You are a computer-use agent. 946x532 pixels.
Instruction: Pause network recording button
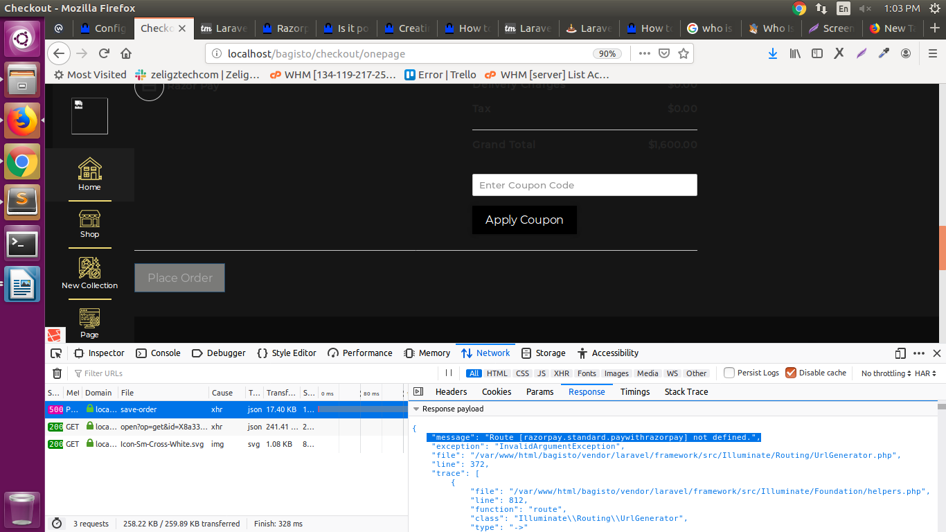click(x=449, y=373)
